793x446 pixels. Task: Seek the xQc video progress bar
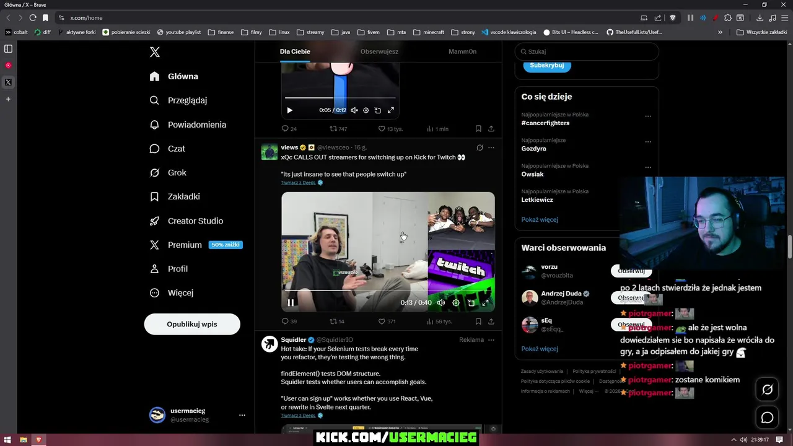click(x=388, y=290)
